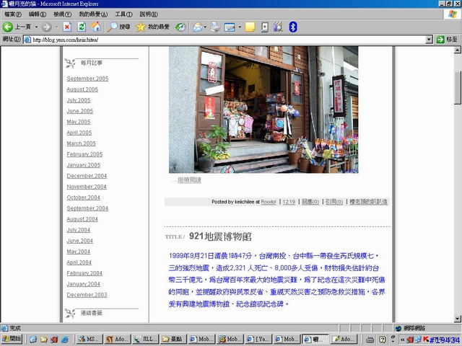Click the scrollbar up arrow
The image size is (462, 346).
(457, 50)
